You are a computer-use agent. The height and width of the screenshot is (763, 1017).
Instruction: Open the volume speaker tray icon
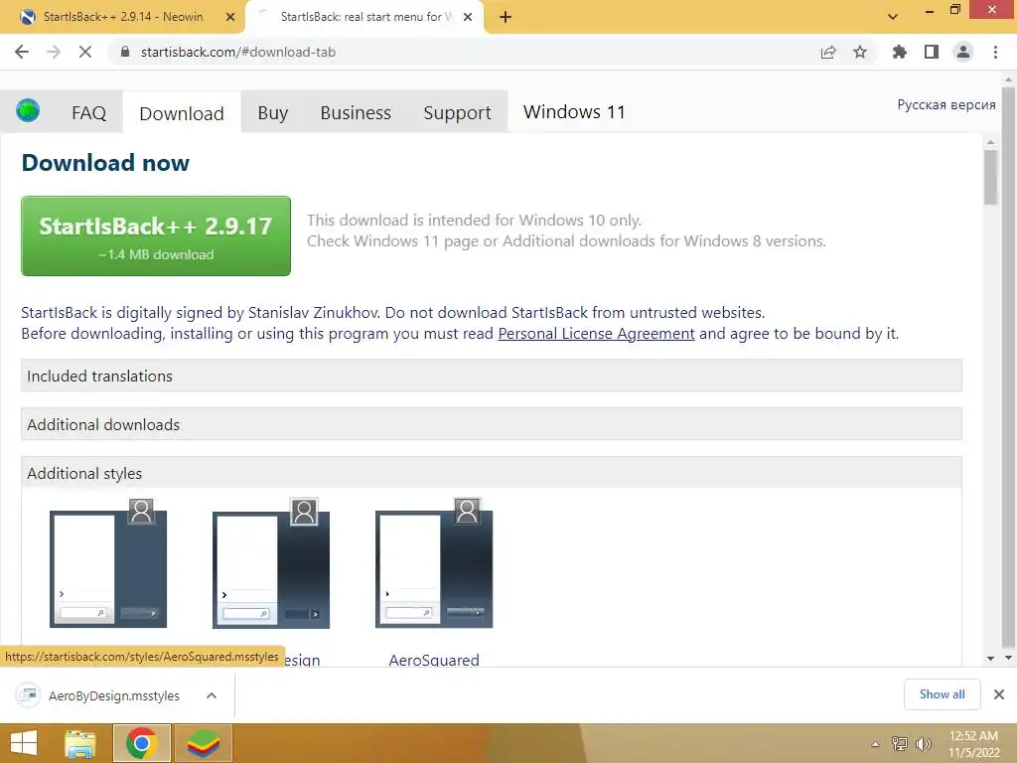pos(923,743)
